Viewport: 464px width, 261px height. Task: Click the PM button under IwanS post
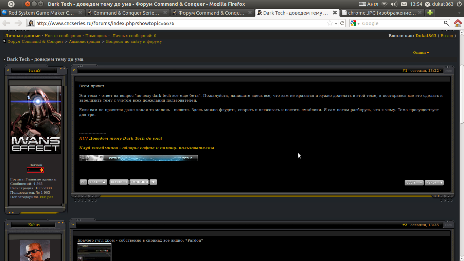point(83,182)
